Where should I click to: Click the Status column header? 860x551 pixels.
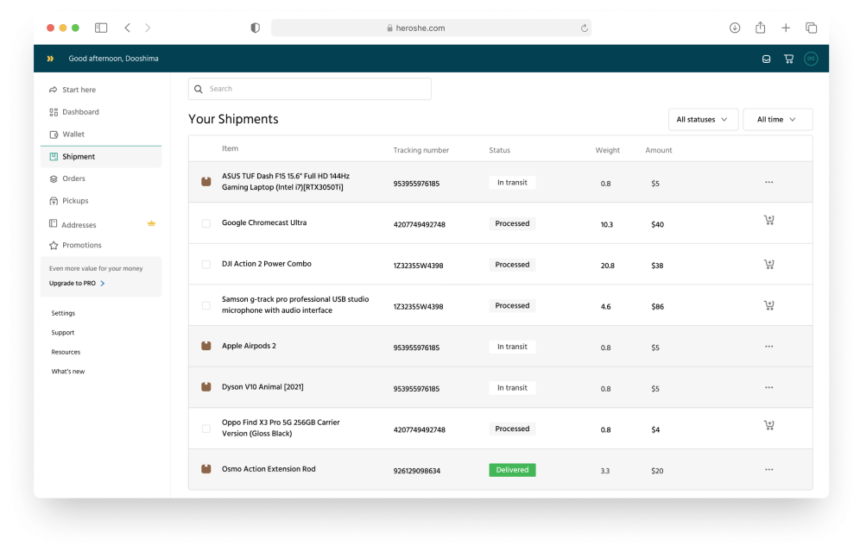500,150
